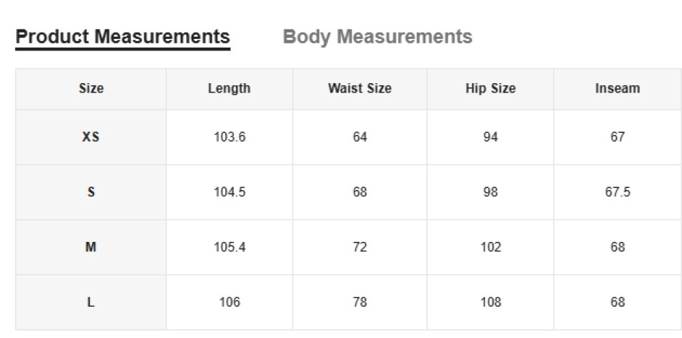Select the Product Measurements tab
This screenshot has height=338, width=682.
(123, 37)
